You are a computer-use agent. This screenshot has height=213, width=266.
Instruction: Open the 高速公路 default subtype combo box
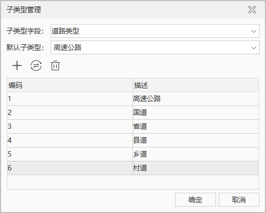(155, 47)
